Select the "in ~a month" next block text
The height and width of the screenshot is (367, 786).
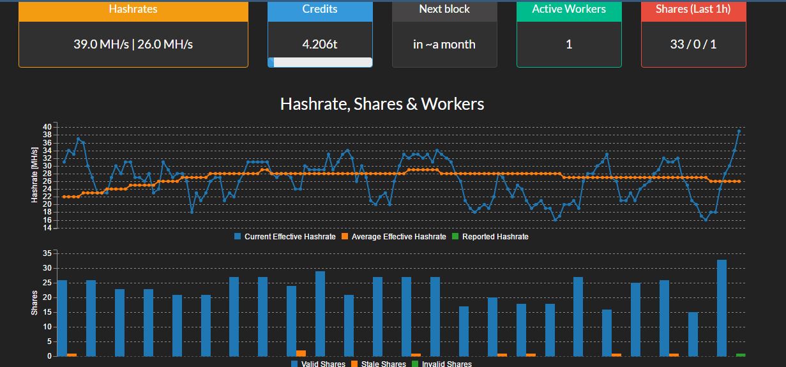pos(444,45)
